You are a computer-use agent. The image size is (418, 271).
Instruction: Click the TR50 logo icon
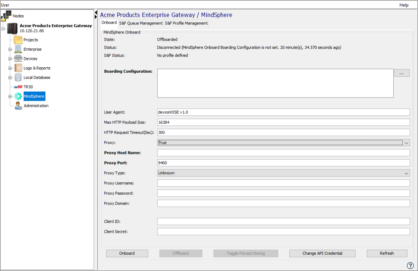pos(18,87)
